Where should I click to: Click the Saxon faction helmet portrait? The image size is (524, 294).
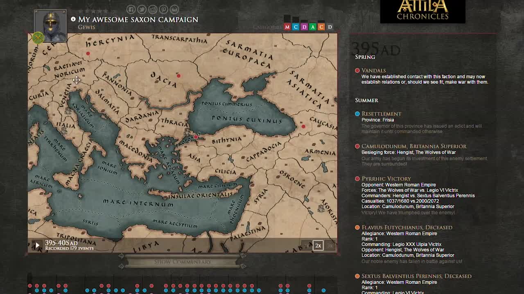point(50,25)
